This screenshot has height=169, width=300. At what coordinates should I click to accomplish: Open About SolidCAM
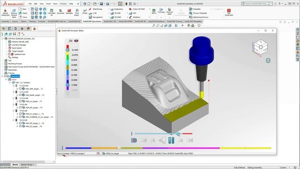pos(5,13)
